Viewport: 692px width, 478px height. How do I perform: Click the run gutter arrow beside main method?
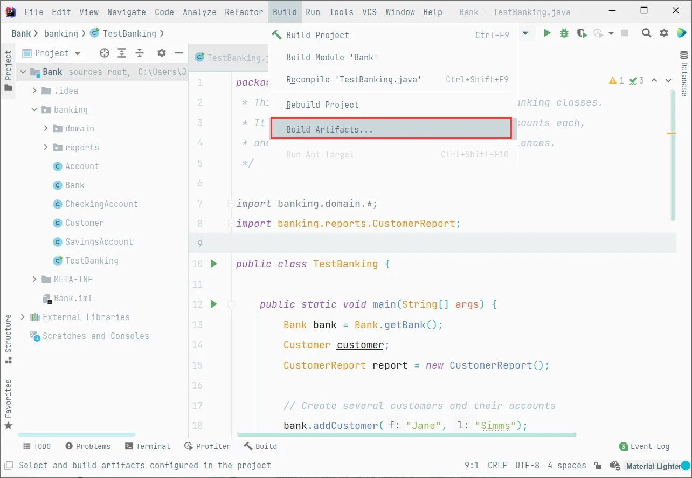pos(213,304)
